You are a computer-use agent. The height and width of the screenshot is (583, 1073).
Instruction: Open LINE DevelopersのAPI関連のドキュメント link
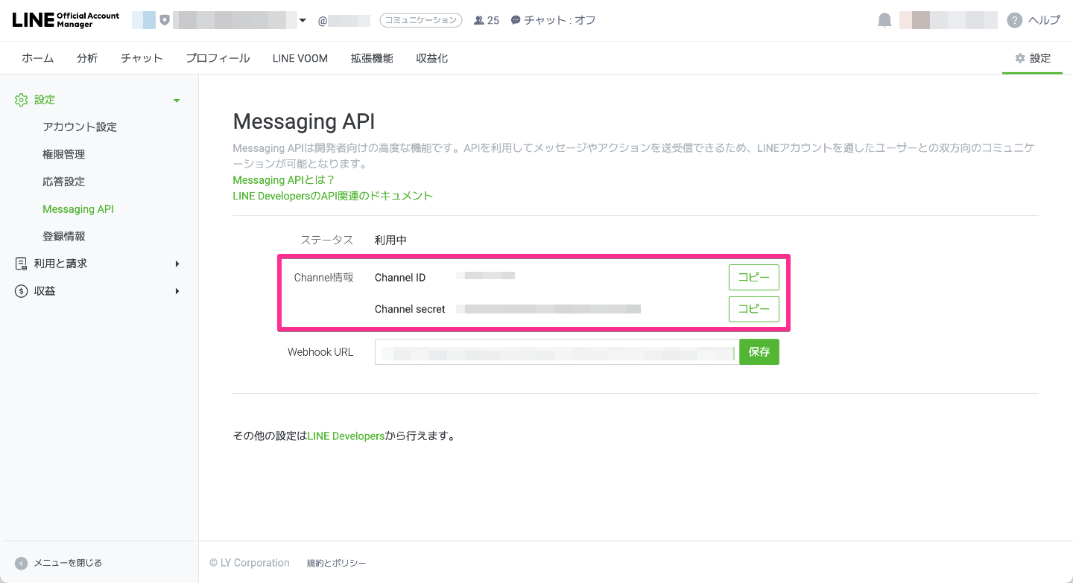pyautogui.click(x=333, y=196)
